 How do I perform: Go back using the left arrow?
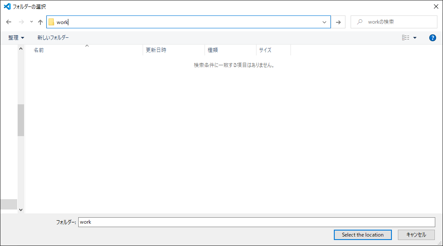(x=9, y=22)
